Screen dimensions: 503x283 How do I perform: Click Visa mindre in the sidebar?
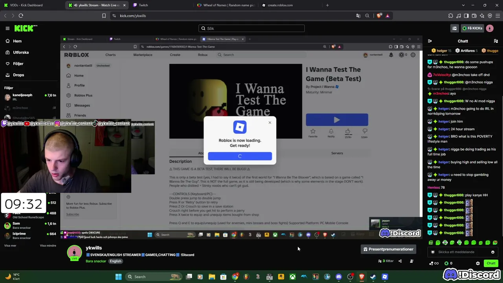pos(48,246)
